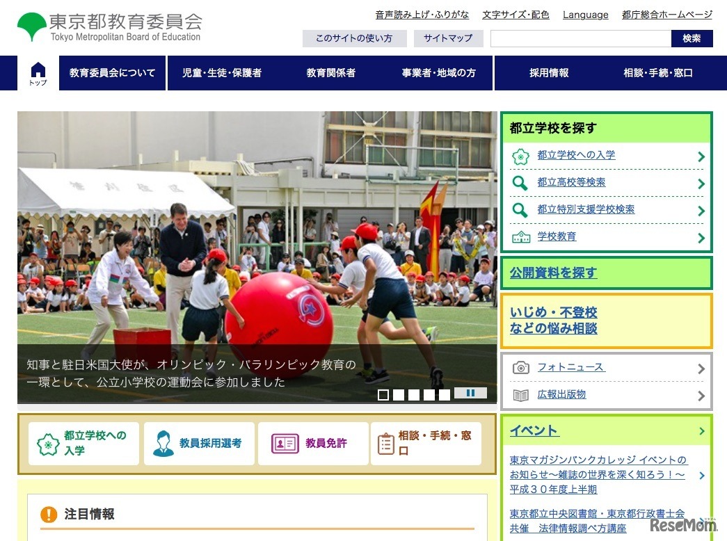Open いじめ・不登校などの悩み相談 link
The width and height of the screenshot is (727, 541).
coord(553,321)
